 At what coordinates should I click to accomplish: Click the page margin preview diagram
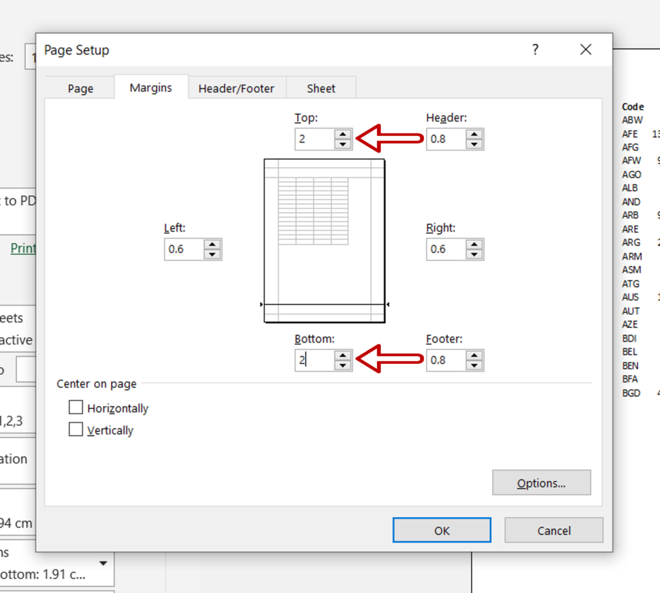coord(325,241)
